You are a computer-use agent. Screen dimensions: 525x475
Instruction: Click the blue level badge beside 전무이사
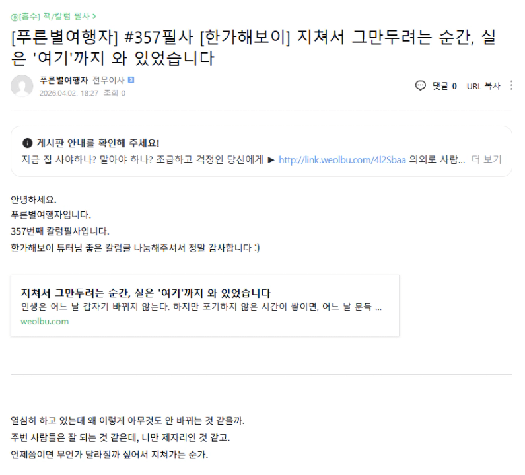click(x=131, y=81)
